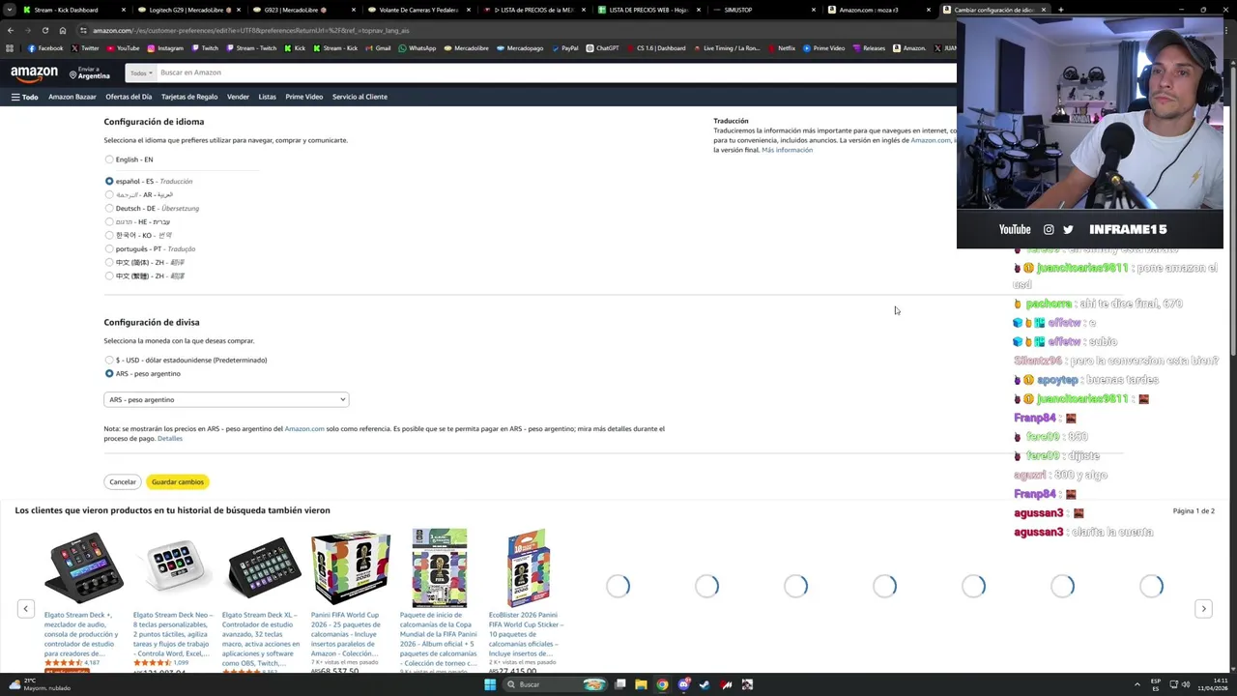Select español - ES language

tap(109, 181)
